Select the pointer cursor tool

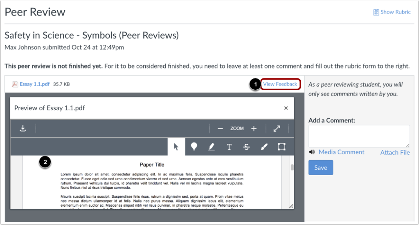[176, 147]
